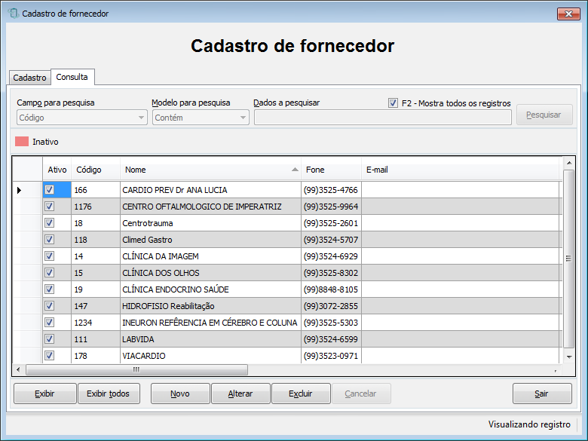Select the HIDROFISIO Reabilitação name cell
This screenshot has height=441, width=588.
click(x=210, y=305)
